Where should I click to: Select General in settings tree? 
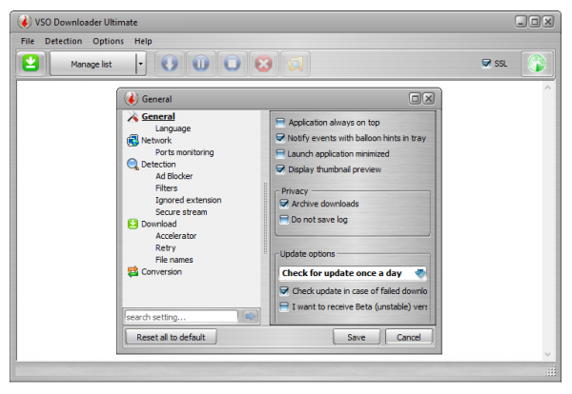(158, 116)
